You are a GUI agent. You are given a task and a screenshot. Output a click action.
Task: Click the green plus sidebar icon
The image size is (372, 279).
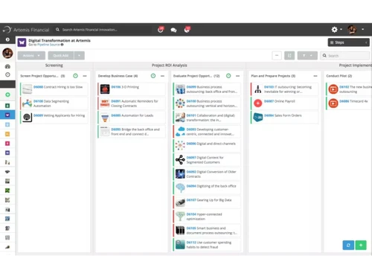[x=7, y=94]
